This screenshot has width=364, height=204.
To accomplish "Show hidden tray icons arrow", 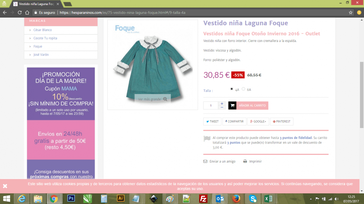I will [x=311, y=199].
